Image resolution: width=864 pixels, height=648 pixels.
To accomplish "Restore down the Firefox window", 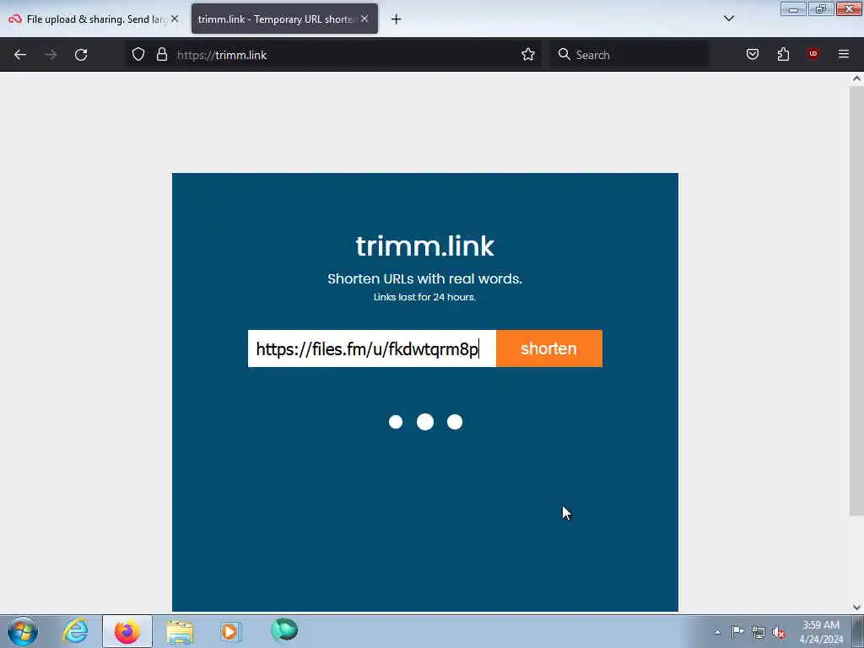I will [x=821, y=9].
